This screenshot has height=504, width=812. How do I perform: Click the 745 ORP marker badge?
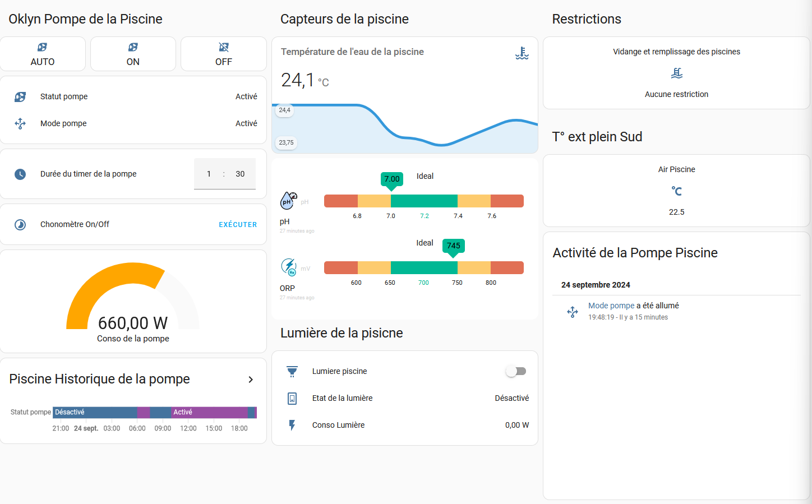click(x=454, y=246)
